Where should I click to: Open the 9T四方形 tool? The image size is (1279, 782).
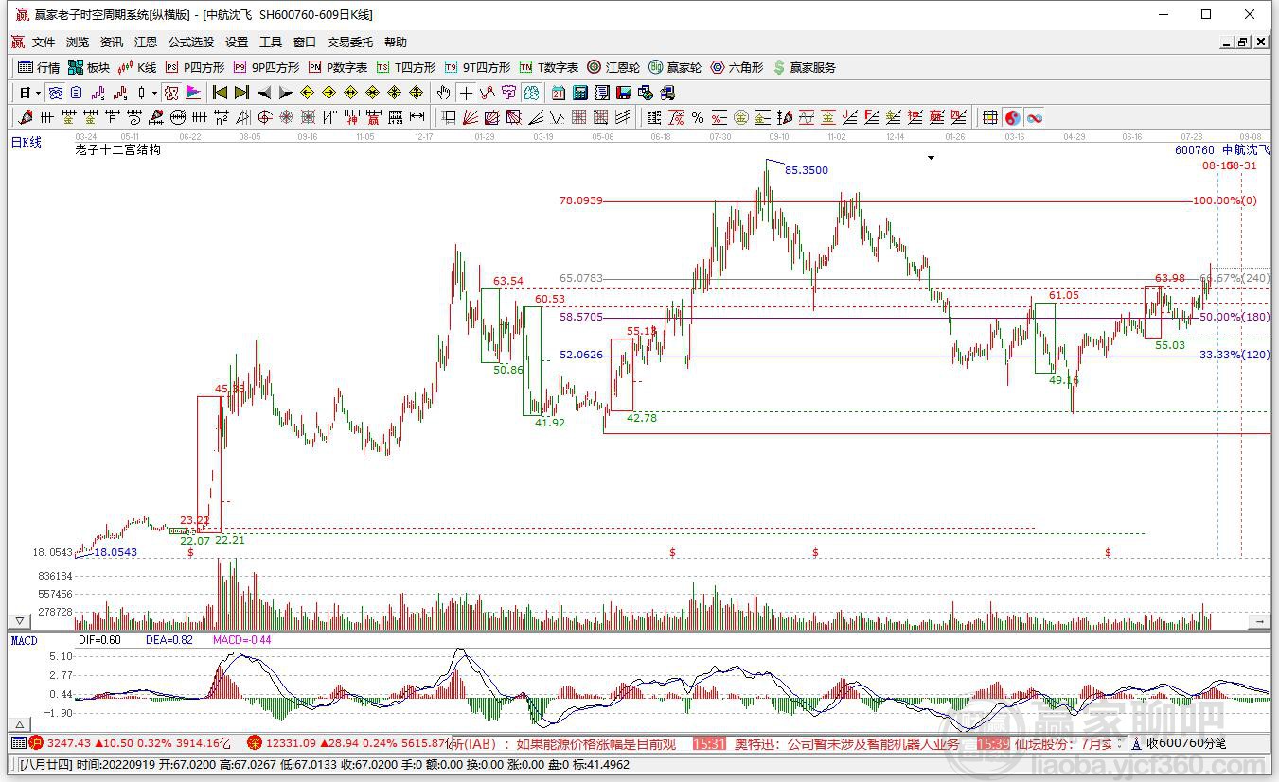click(477, 67)
